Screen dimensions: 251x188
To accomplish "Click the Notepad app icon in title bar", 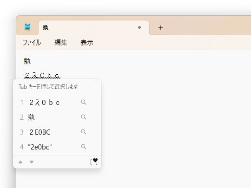I will click(27, 27).
